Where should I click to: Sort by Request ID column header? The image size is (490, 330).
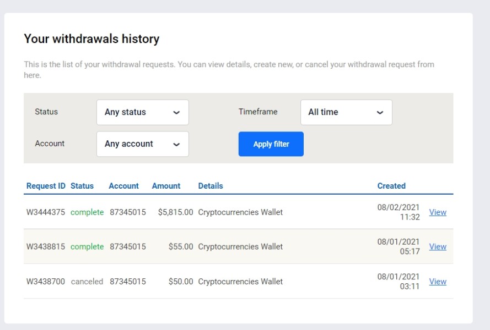pyautogui.click(x=46, y=186)
